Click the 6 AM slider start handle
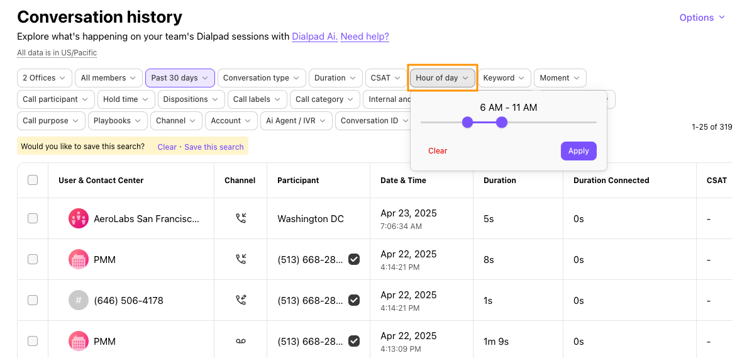 click(x=467, y=123)
